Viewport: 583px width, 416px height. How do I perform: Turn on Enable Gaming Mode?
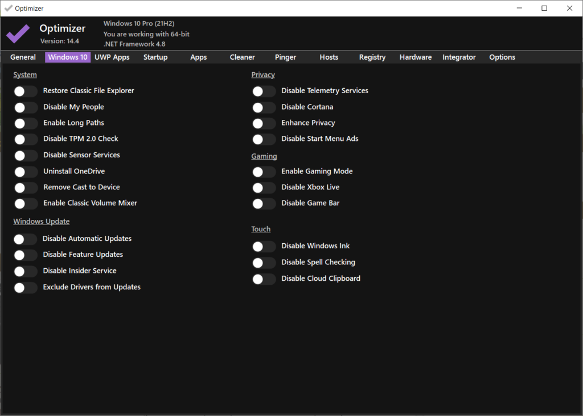(x=264, y=172)
